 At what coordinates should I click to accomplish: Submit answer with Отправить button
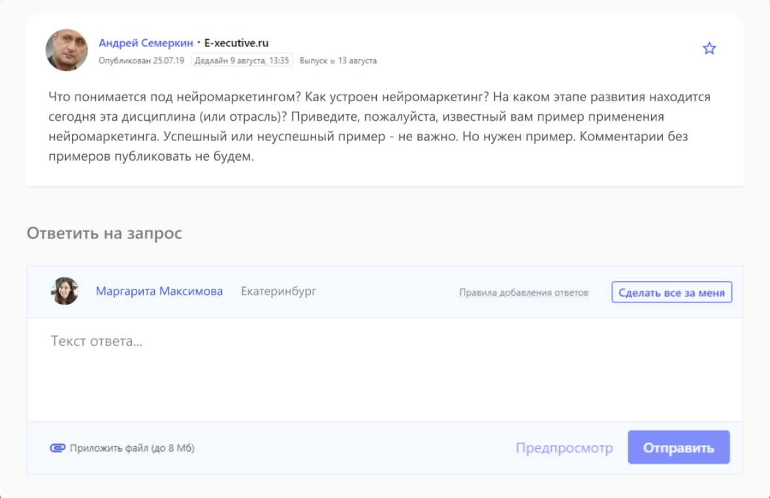coord(678,448)
